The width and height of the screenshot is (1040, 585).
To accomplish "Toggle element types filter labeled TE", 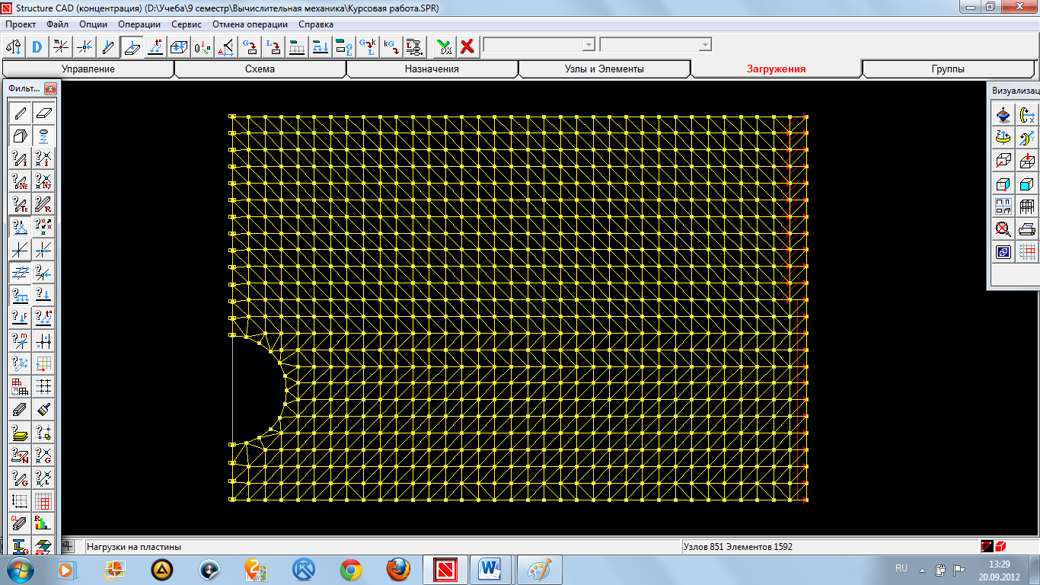I will click(x=20, y=204).
